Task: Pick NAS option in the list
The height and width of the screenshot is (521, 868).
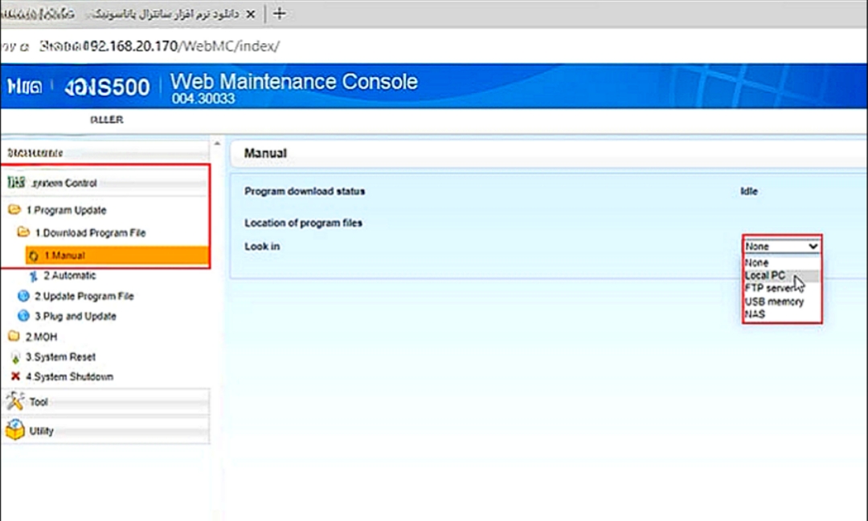Action: pos(755,314)
